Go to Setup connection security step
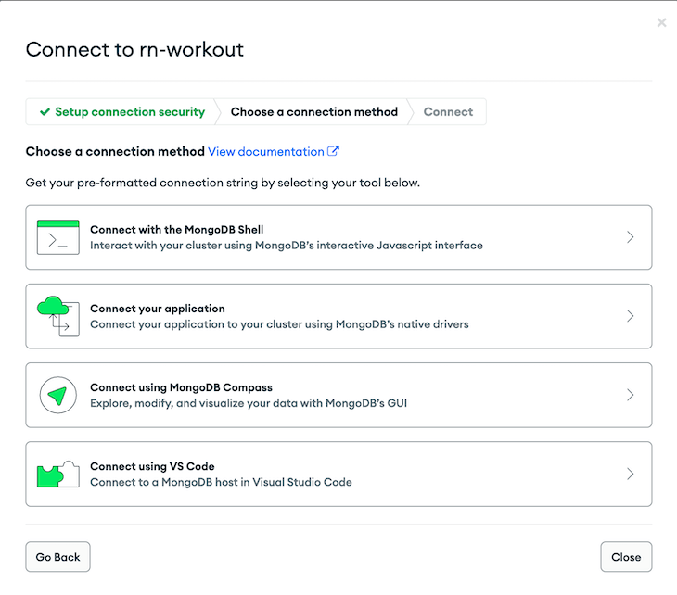This screenshot has width=677, height=595. (x=121, y=112)
